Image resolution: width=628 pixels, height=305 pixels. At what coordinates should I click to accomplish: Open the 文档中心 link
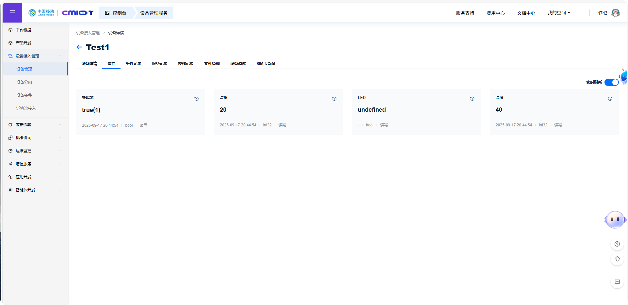pyautogui.click(x=526, y=13)
